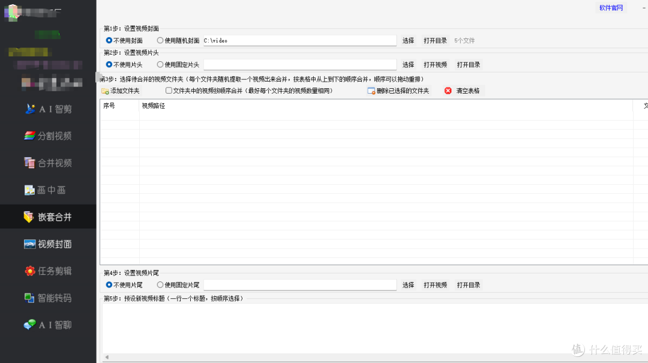
Task: Click 选择 for the cover path
Action: pos(409,41)
